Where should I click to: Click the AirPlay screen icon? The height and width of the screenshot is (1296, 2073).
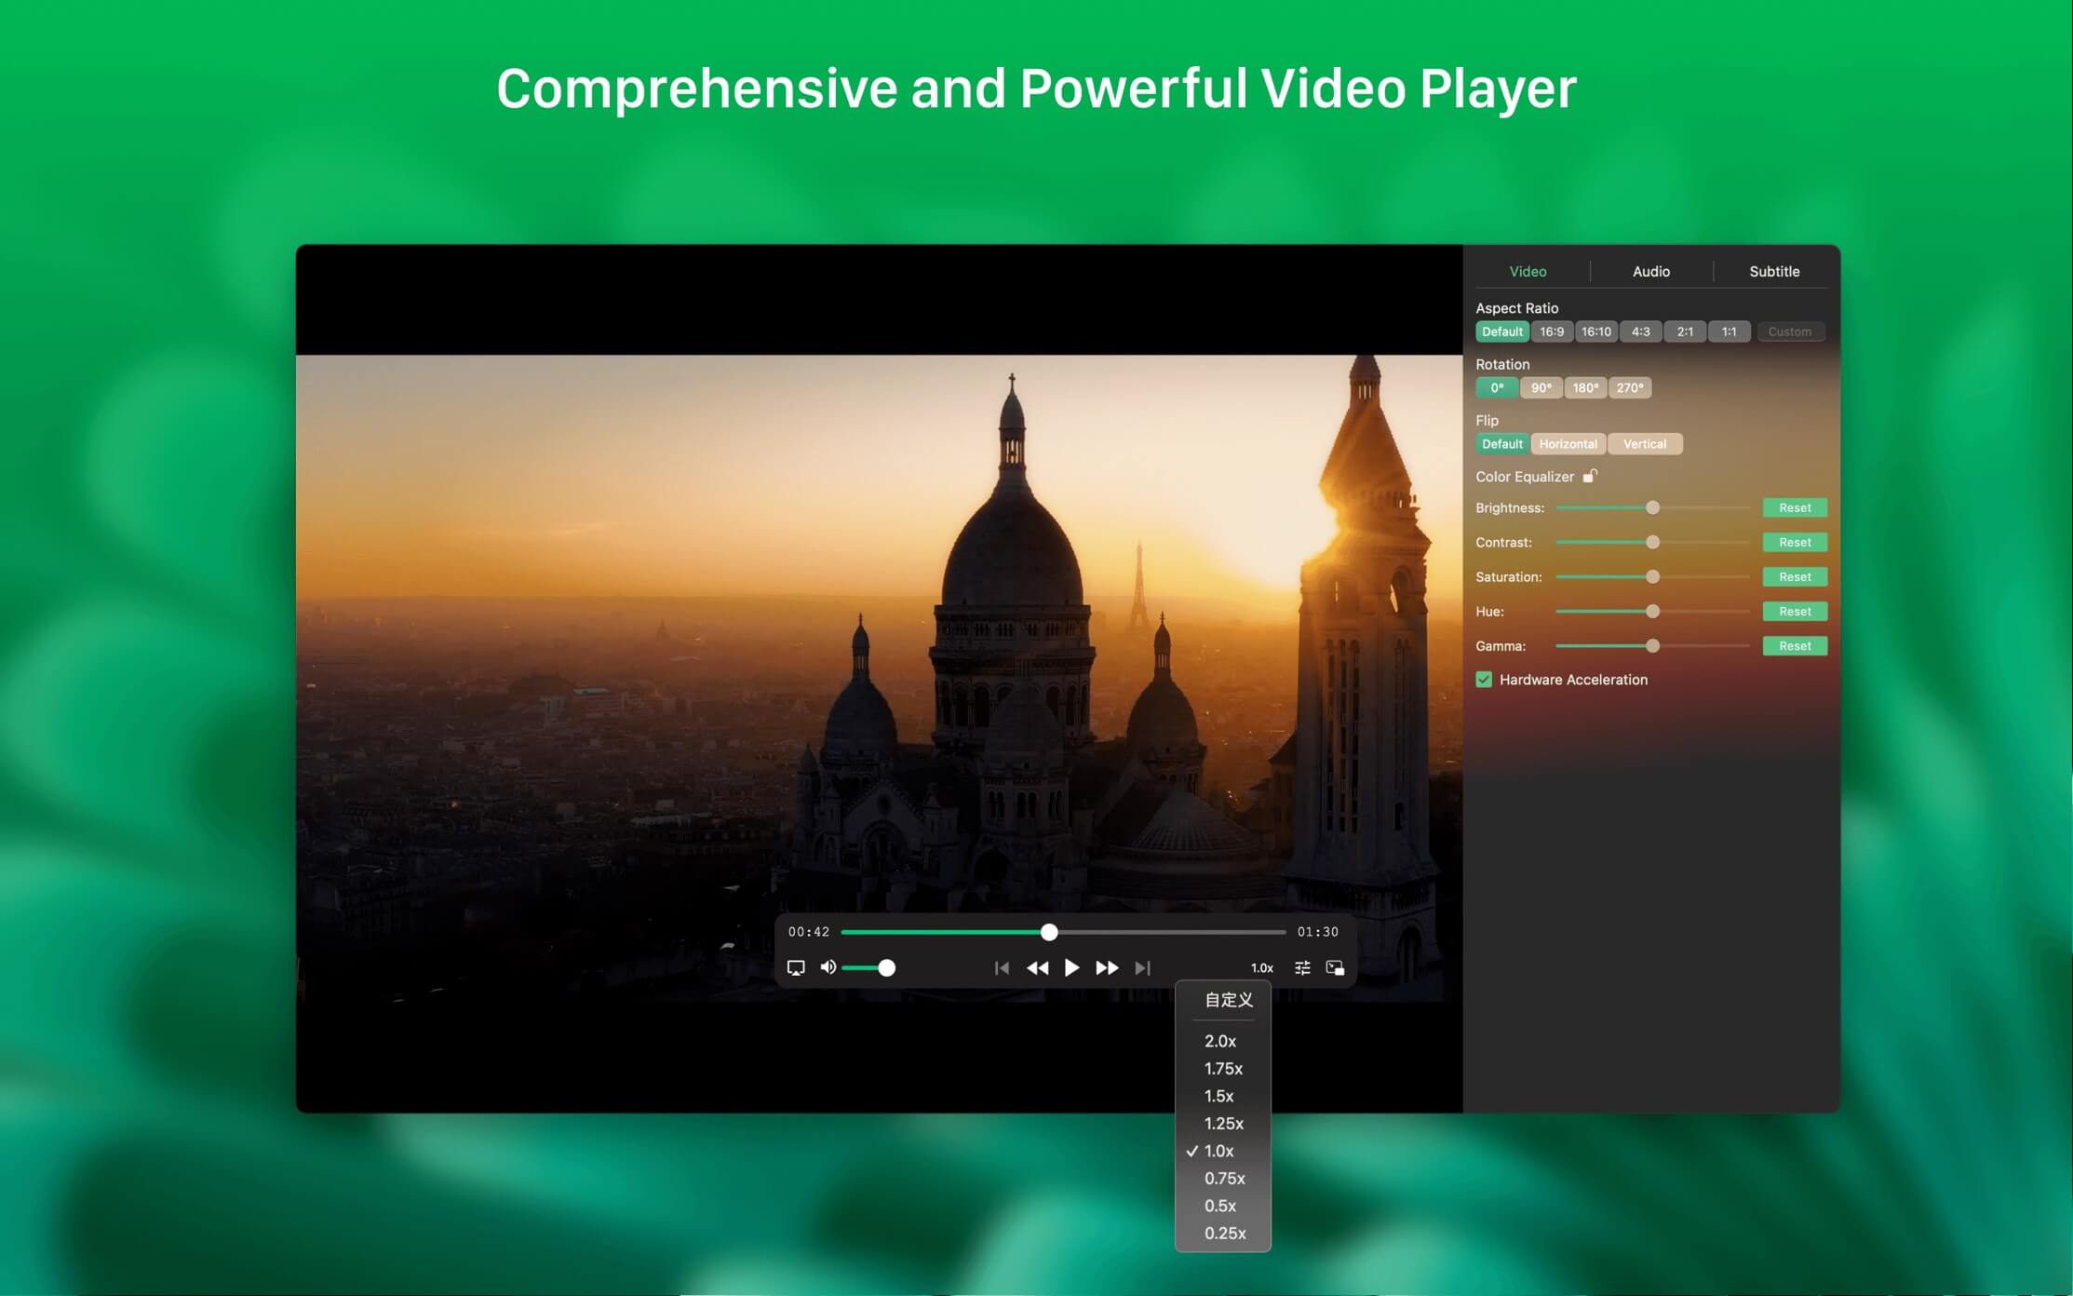point(796,967)
